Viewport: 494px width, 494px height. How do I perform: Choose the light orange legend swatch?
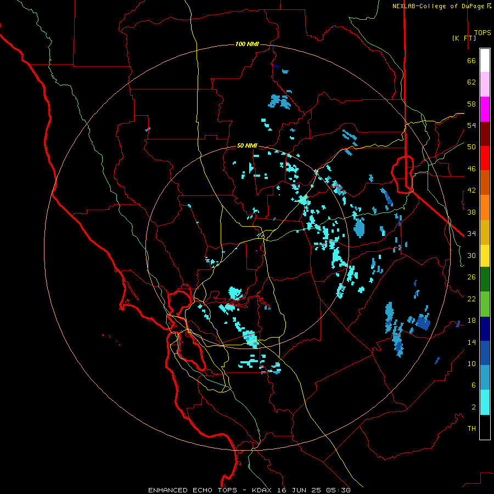tap(485, 207)
